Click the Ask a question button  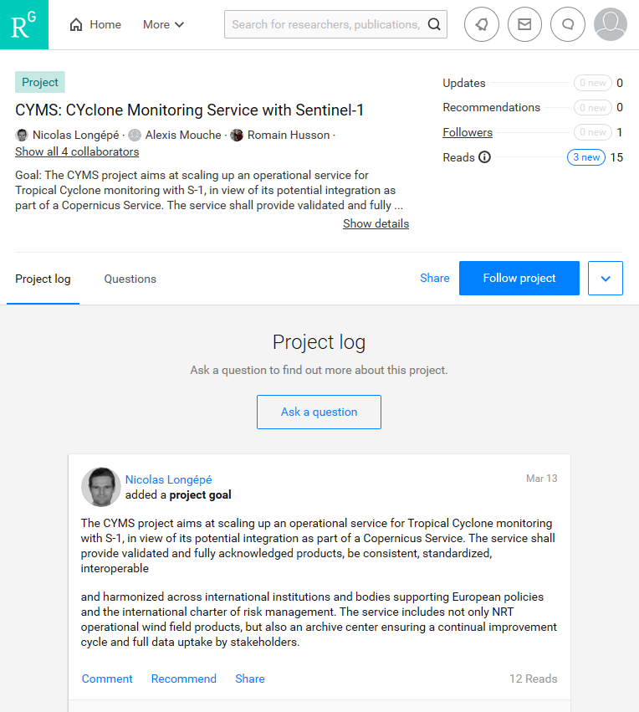pyautogui.click(x=319, y=412)
